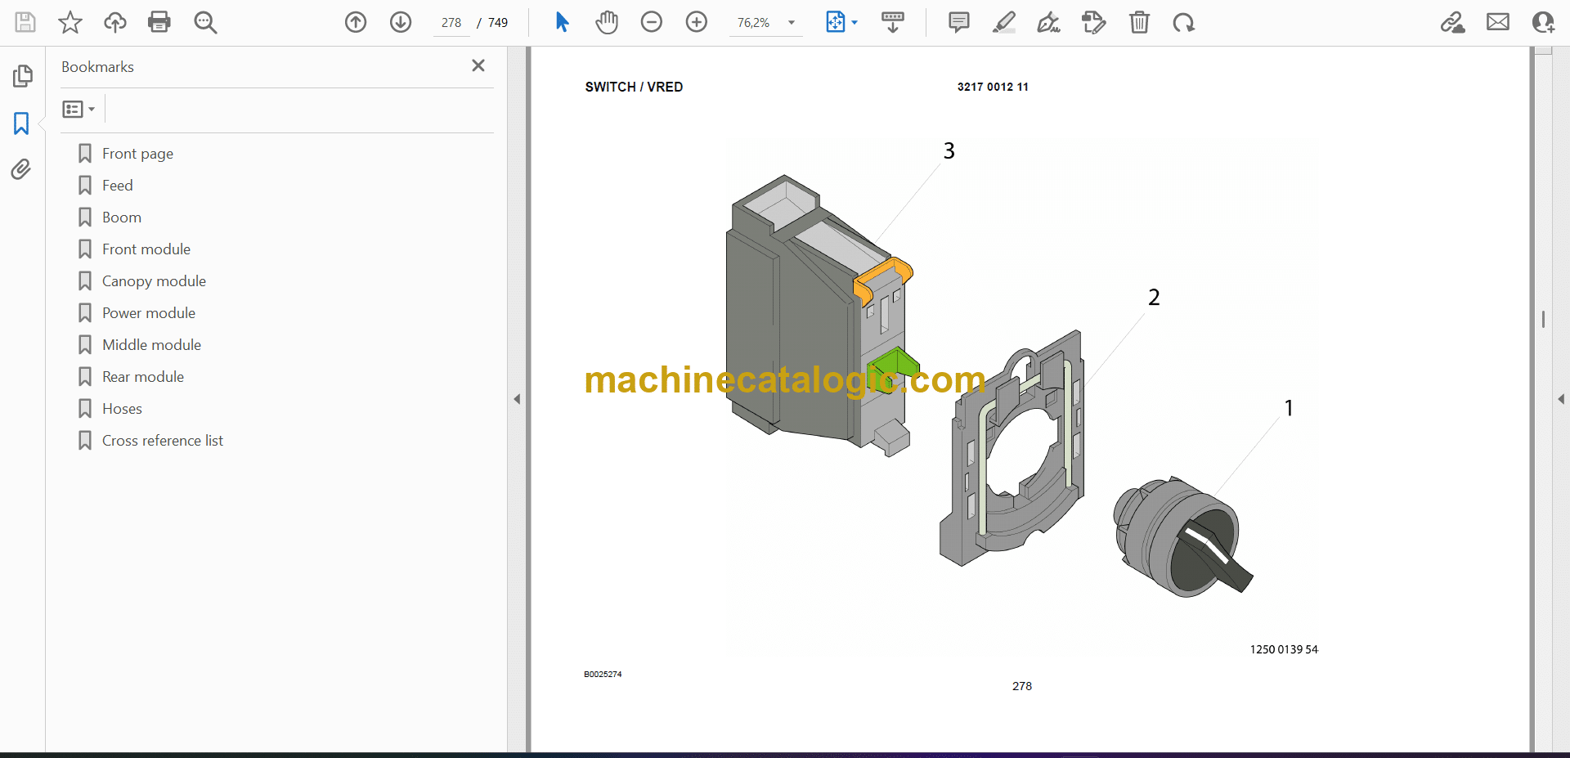The height and width of the screenshot is (758, 1570).
Task: Click the Delete trash icon
Action: (1139, 22)
